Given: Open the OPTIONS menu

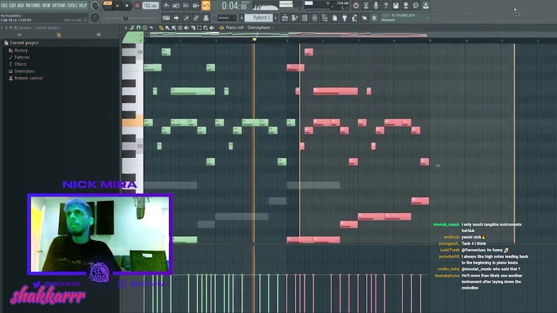Looking at the screenshot, I should pos(59,5).
